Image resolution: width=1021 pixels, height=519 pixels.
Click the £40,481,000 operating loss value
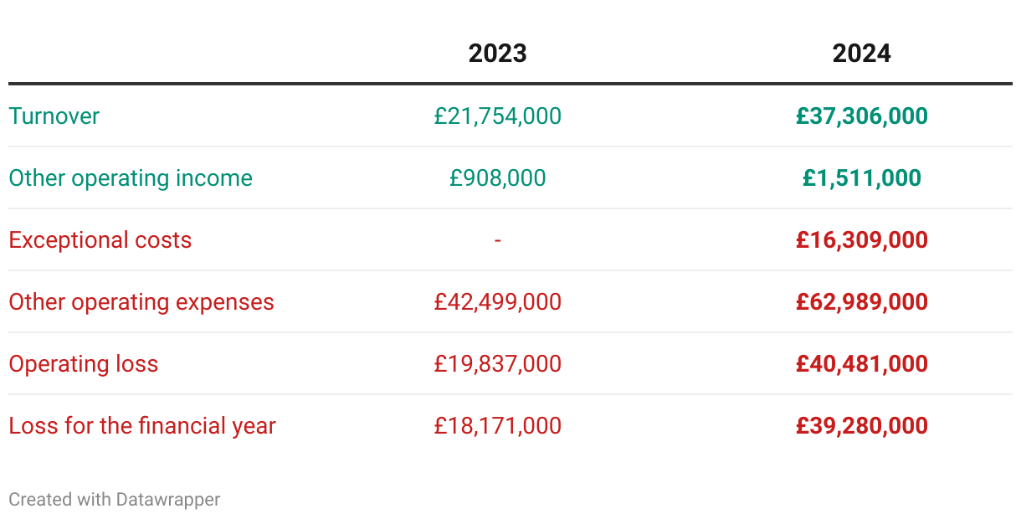click(x=861, y=363)
